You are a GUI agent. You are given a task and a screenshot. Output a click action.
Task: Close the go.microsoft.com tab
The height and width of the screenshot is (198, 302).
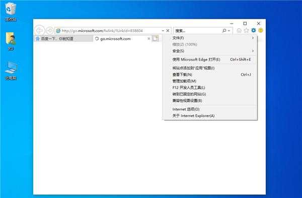[148, 39]
